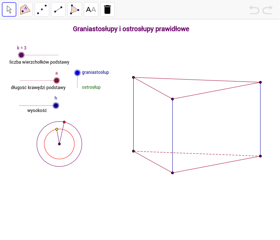Click the 'k = 3' value label
The width and height of the screenshot is (280, 240).
click(21, 48)
